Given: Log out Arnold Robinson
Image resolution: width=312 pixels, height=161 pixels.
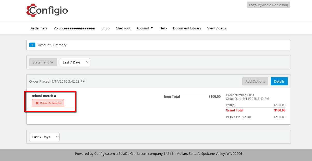Looking at the screenshot, I should coord(268,5).
